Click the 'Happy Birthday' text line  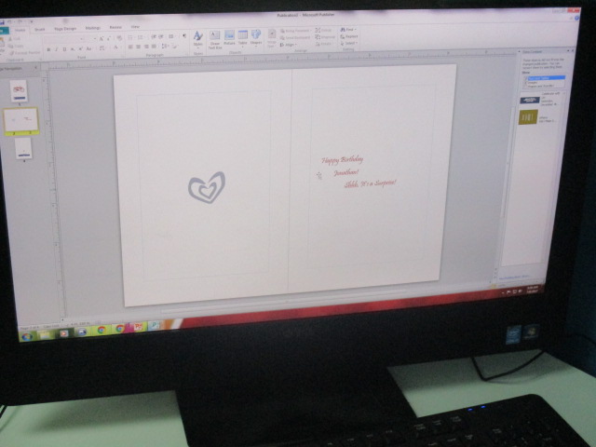click(342, 160)
